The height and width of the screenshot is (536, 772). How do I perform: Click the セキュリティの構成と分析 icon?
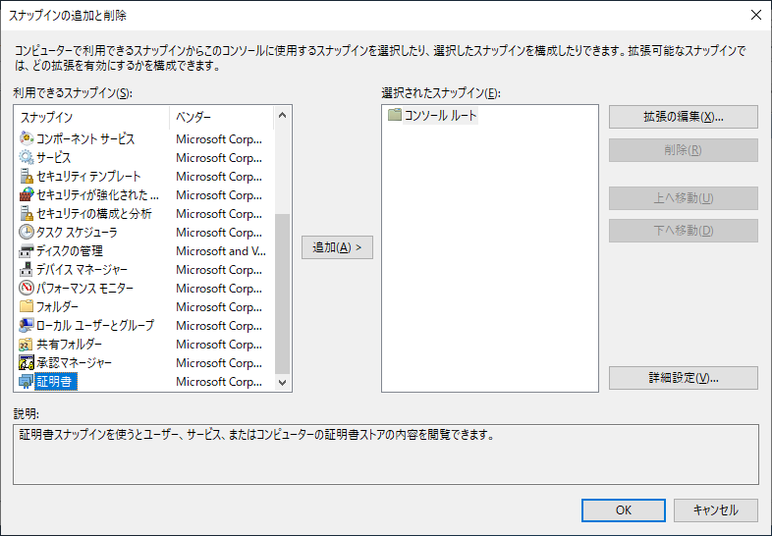pos(27,214)
